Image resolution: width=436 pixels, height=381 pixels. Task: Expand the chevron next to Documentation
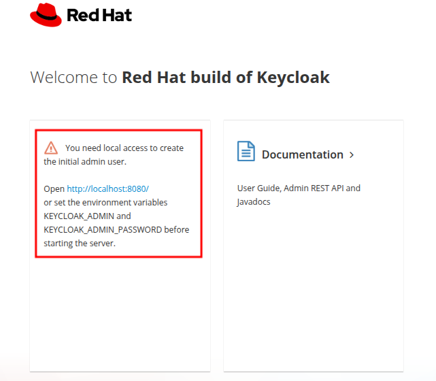[352, 154]
